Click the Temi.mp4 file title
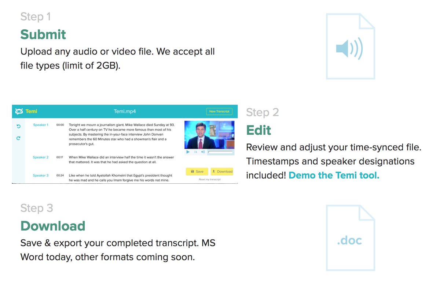Viewport: 440px width, 281px height. click(x=125, y=111)
